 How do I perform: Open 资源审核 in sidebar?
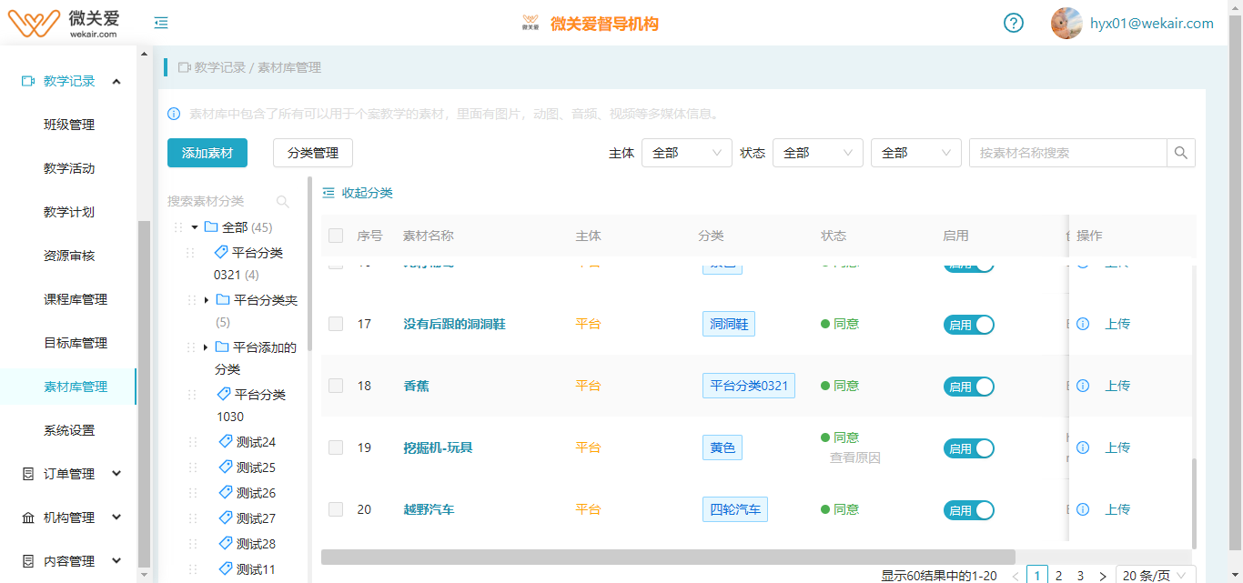69,256
